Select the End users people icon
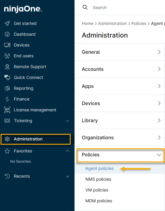The height and width of the screenshot is (211, 165). pos(7,56)
